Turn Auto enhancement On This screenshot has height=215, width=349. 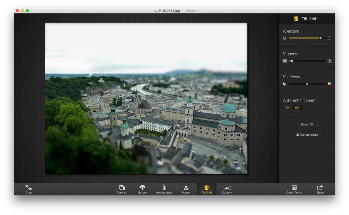tap(287, 108)
